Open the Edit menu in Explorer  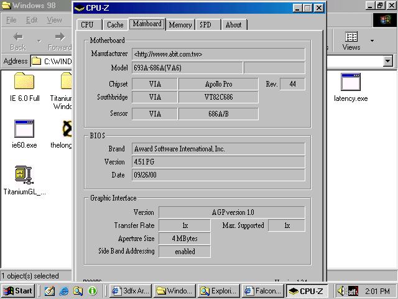[x=32, y=20]
